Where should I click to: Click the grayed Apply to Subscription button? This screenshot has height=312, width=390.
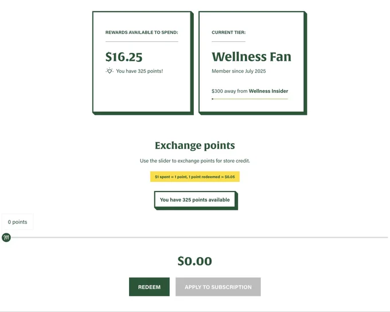coord(218,287)
